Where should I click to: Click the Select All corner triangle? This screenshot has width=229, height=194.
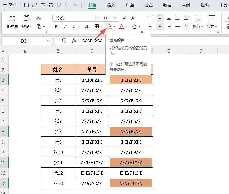tap(3, 51)
